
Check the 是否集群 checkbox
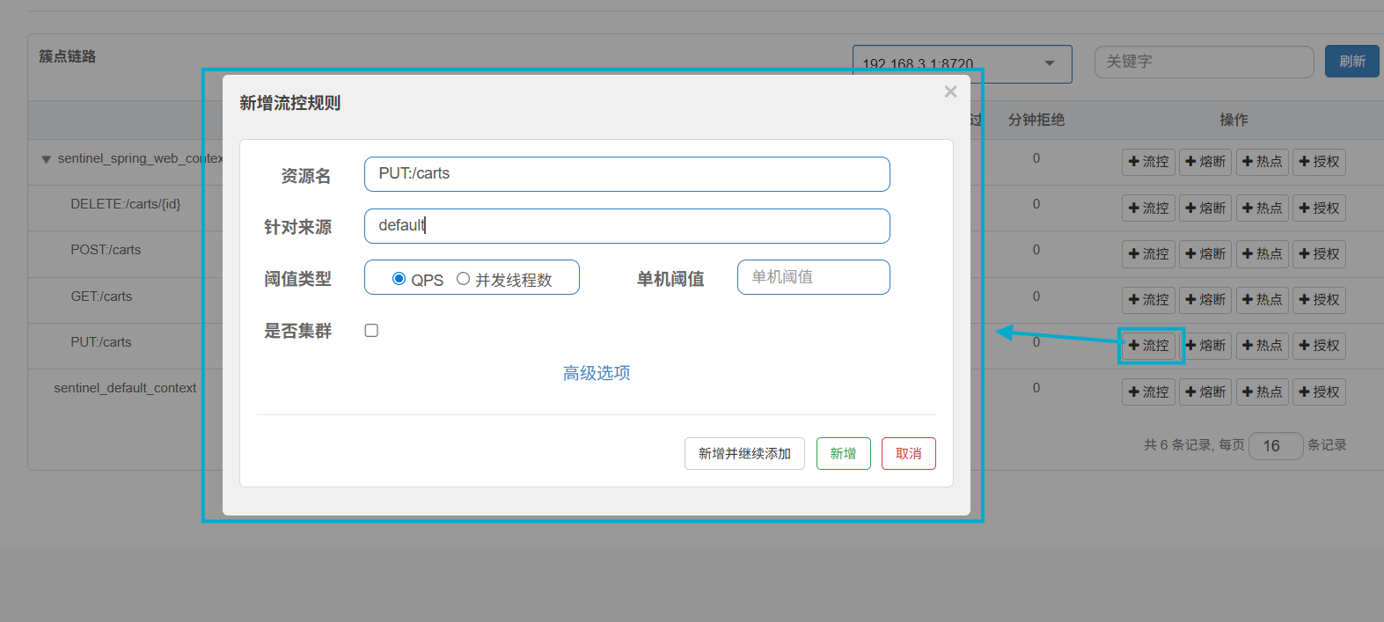coord(371,331)
